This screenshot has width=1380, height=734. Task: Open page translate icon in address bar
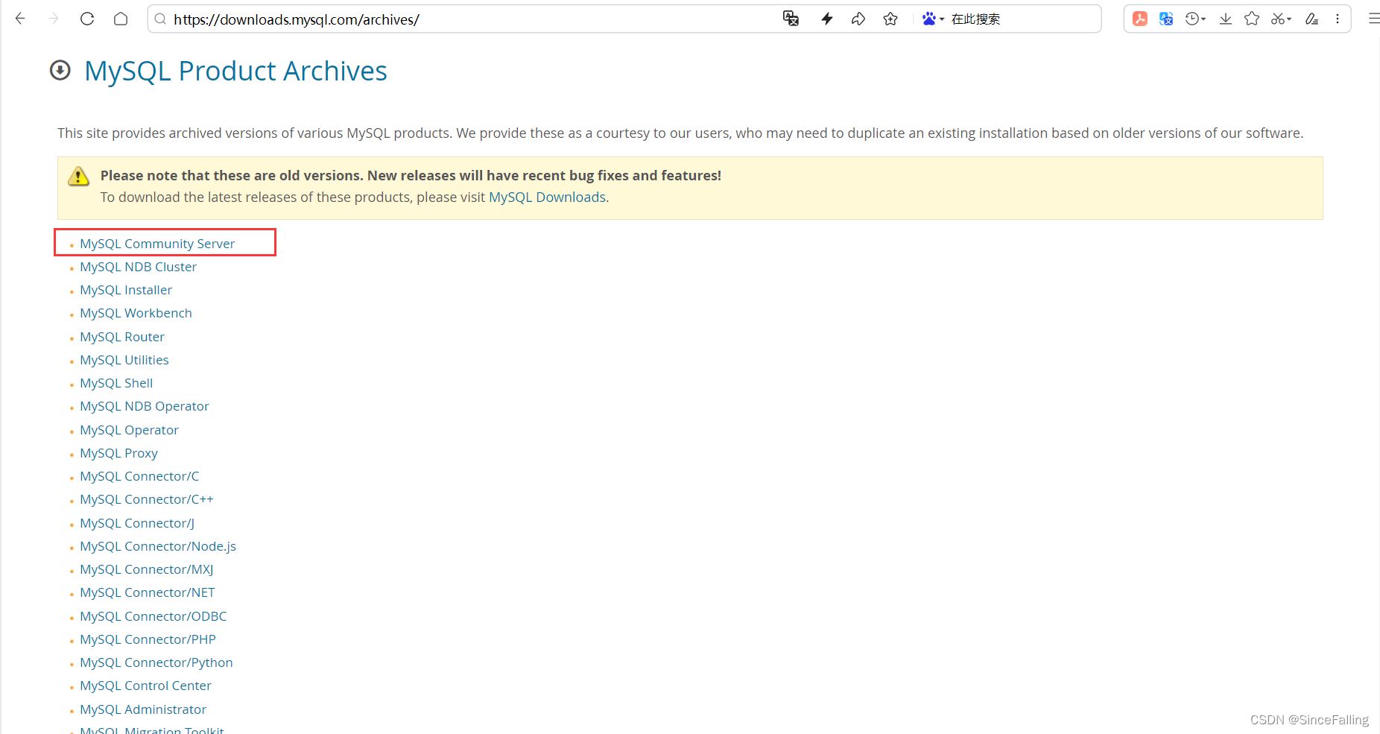(791, 19)
